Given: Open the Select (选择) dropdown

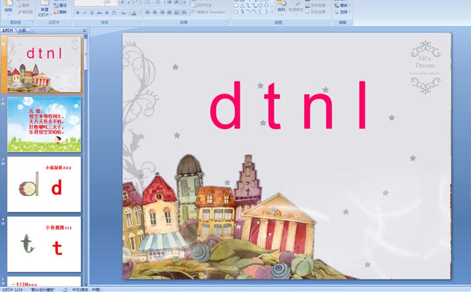Looking at the screenshot, I should click(x=342, y=12).
